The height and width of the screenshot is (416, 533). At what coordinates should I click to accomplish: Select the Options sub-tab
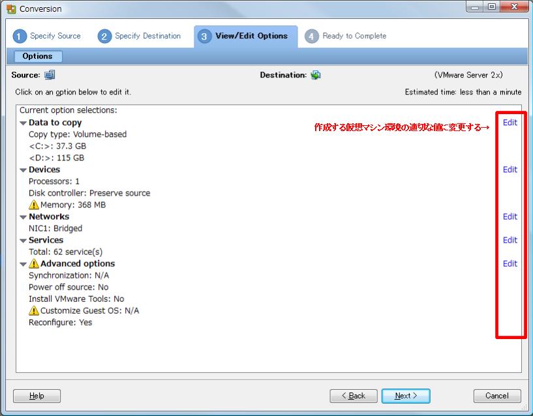[x=38, y=56]
